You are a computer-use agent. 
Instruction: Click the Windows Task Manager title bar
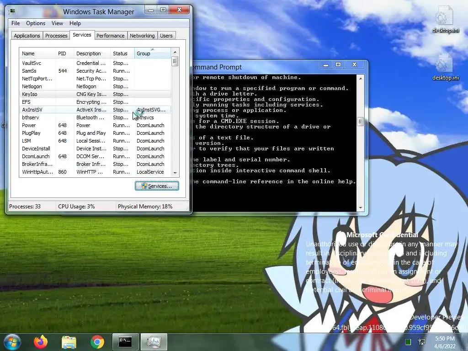tap(99, 11)
